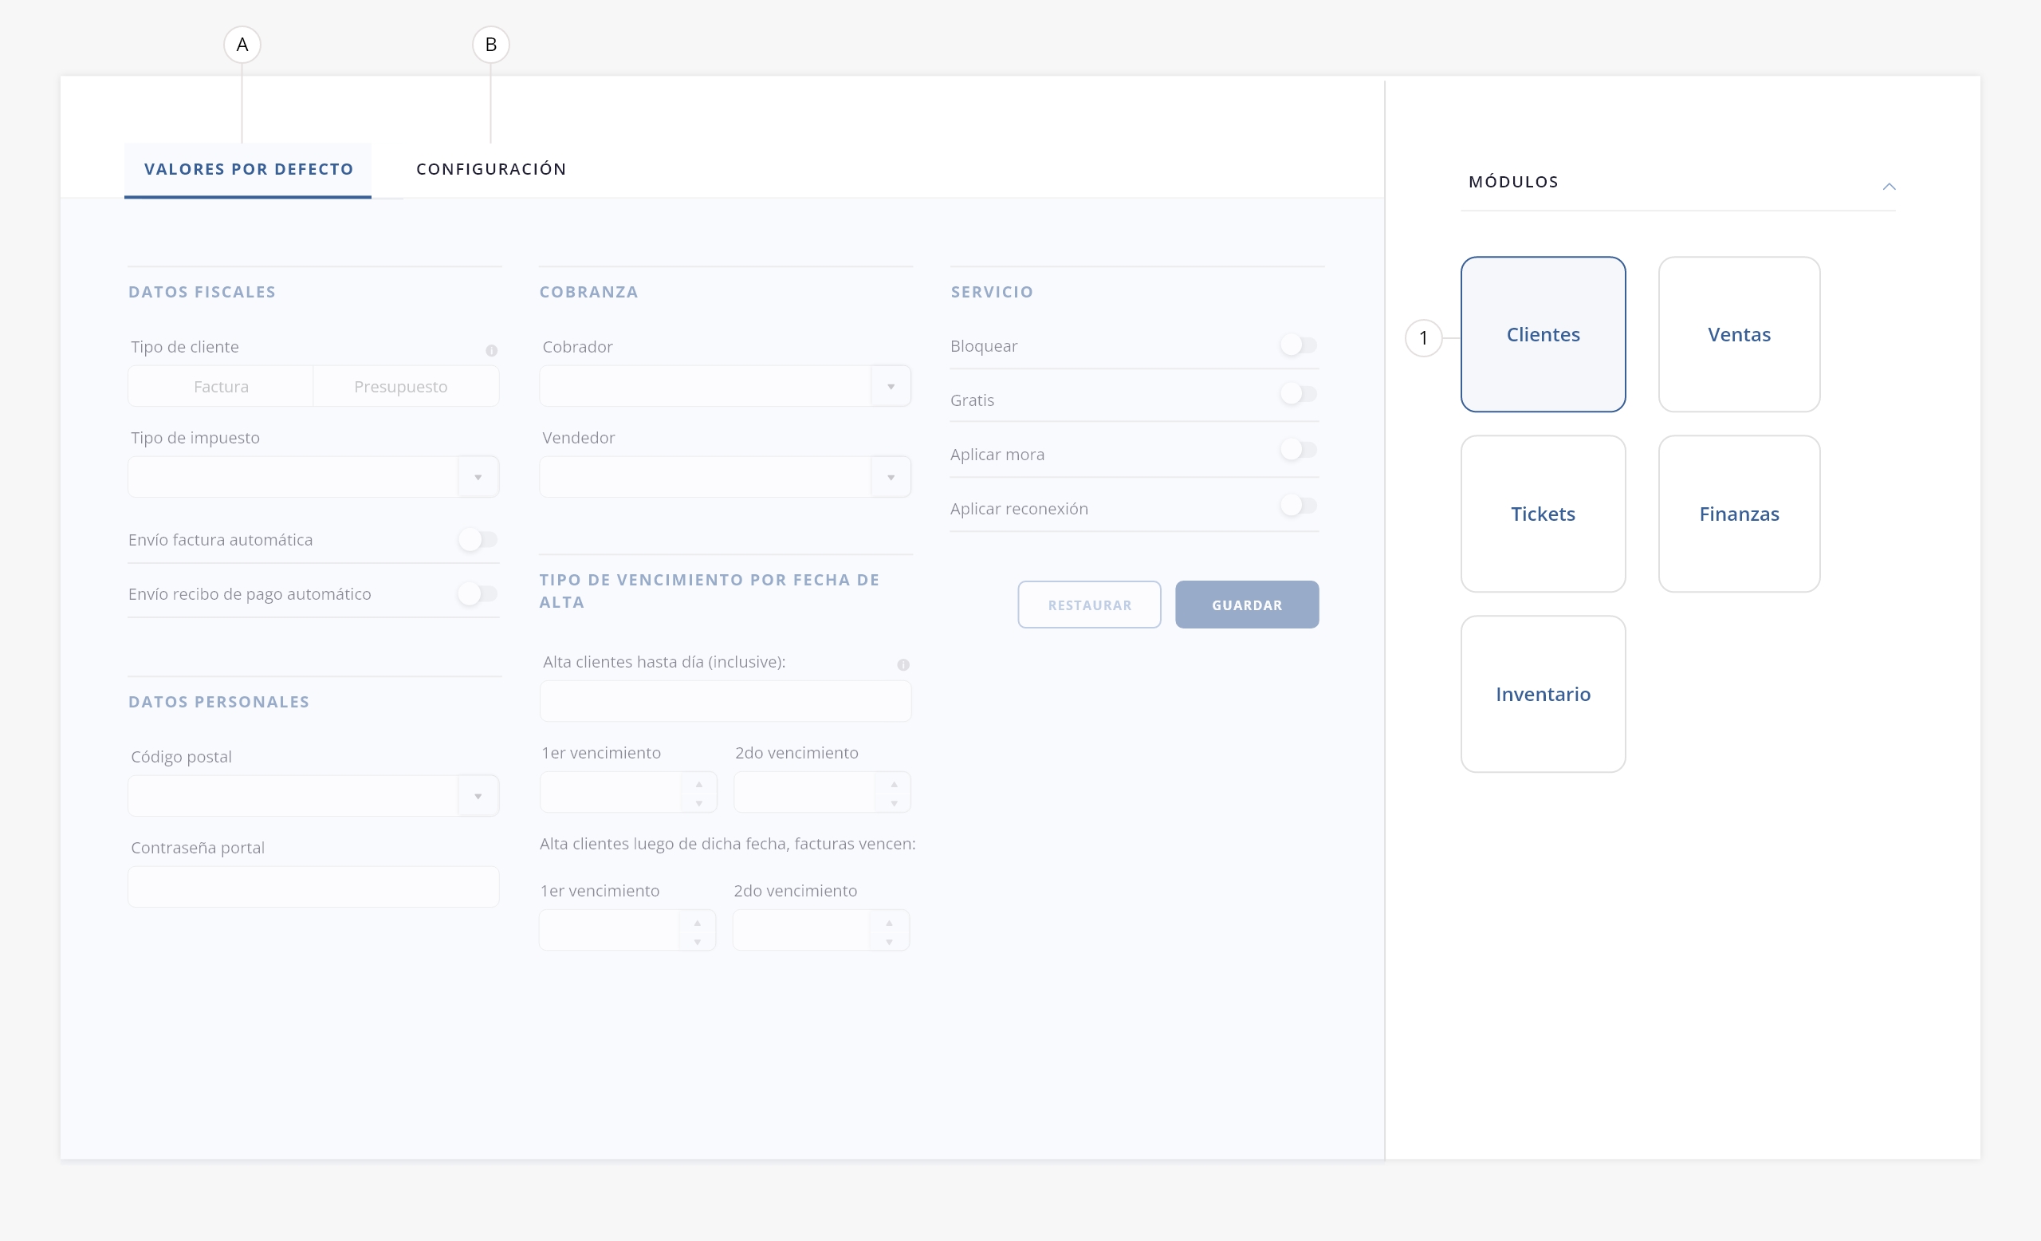
Task: Click the Contraseña portal input field
Action: point(313,886)
